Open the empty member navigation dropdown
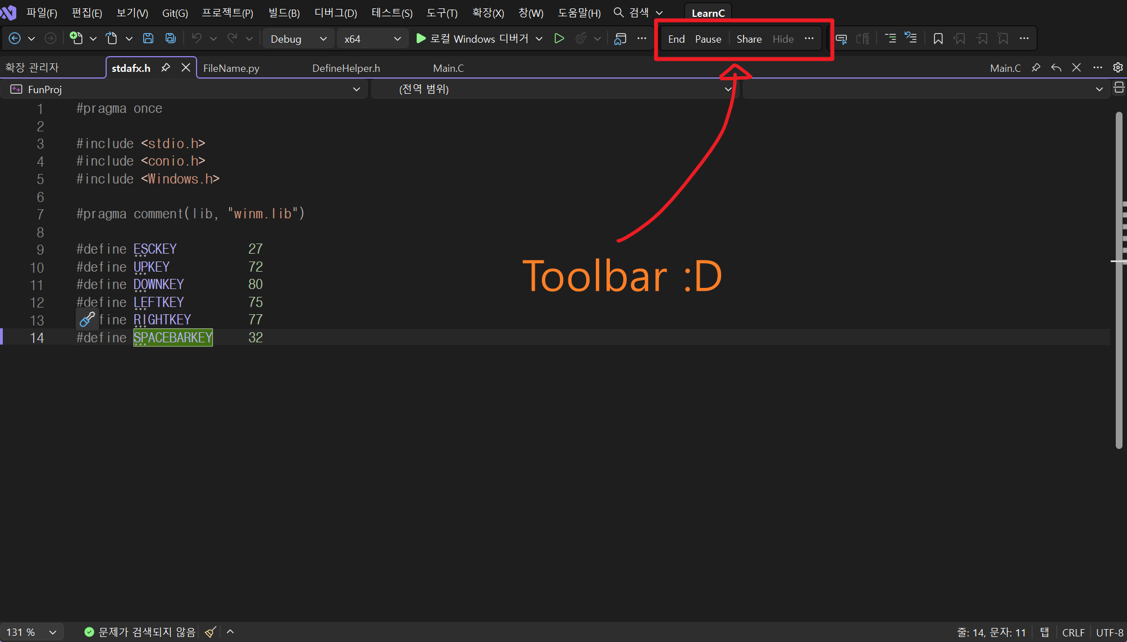Viewport: 1127px width, 642px height. coord(927,89)
